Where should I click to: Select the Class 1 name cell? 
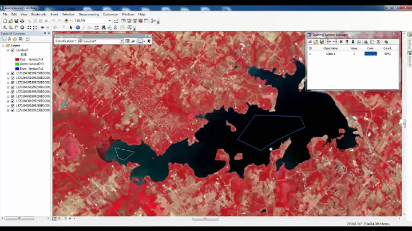click(x=331, y=54)
